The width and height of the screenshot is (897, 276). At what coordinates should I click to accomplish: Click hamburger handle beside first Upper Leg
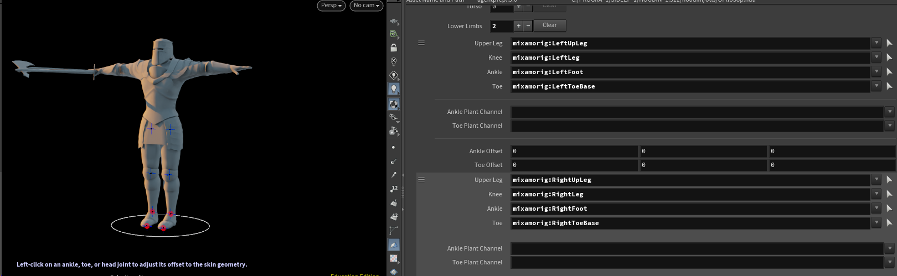[421, 43]
